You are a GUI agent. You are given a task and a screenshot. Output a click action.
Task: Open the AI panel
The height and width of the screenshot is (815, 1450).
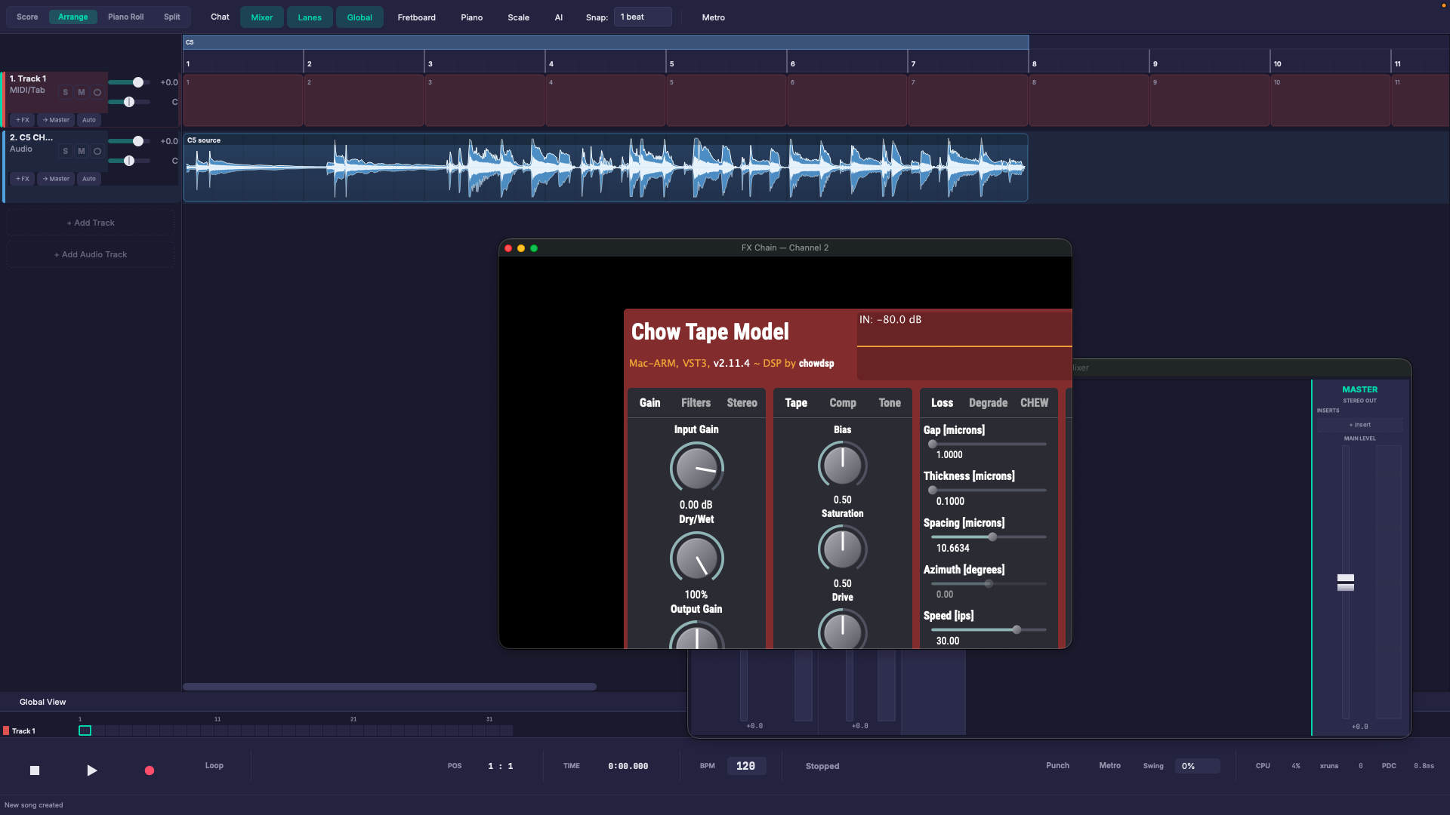click(559, 17)
